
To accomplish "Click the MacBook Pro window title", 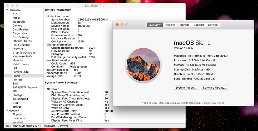I will click(x=95, y=6).
